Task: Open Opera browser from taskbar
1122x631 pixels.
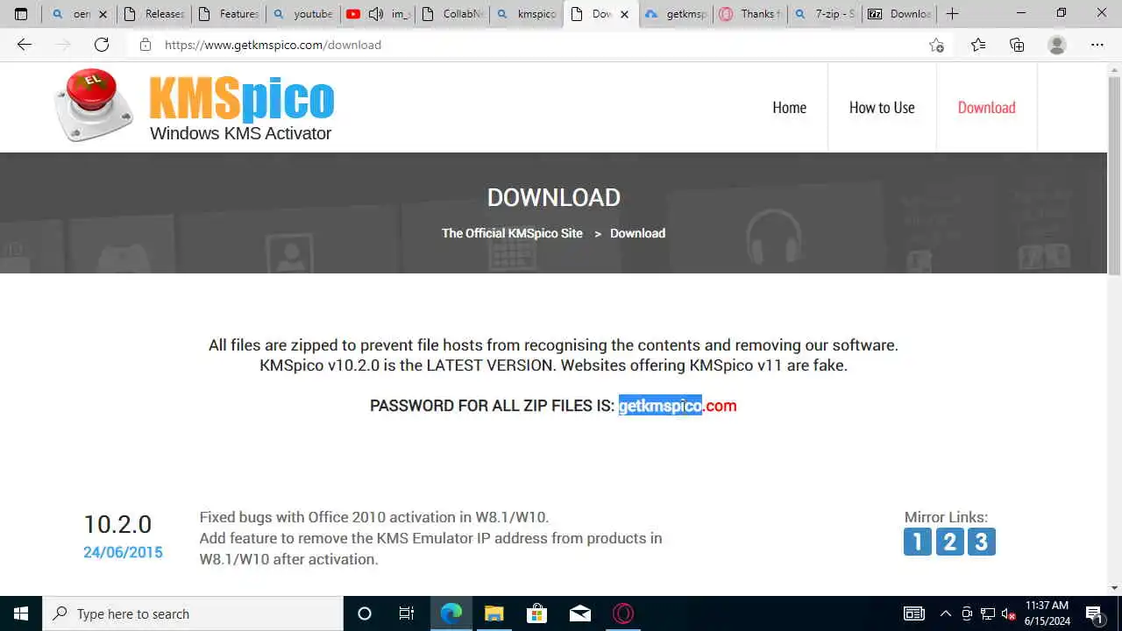Action: (x=623, y=613)
